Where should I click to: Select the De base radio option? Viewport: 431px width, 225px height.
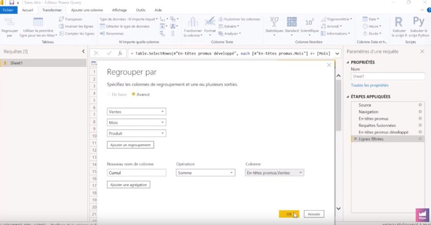[x=109, y=94]
